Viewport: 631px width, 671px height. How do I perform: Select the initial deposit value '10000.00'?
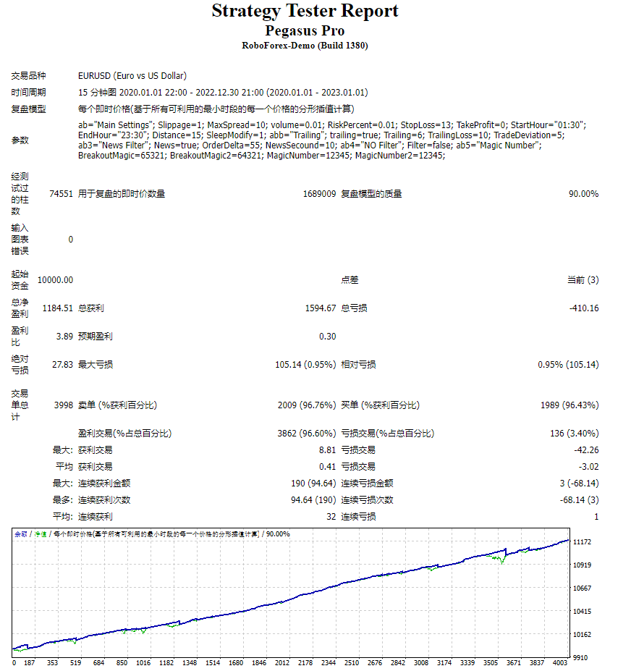click(55, 280)
